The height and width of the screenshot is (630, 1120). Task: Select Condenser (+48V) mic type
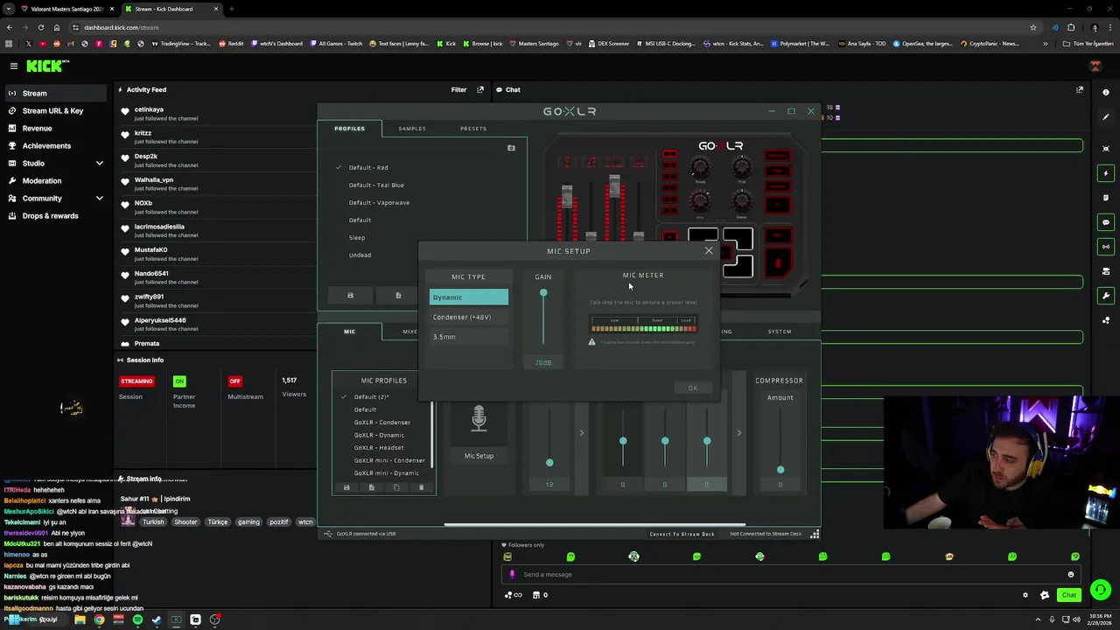coord(468,317)
